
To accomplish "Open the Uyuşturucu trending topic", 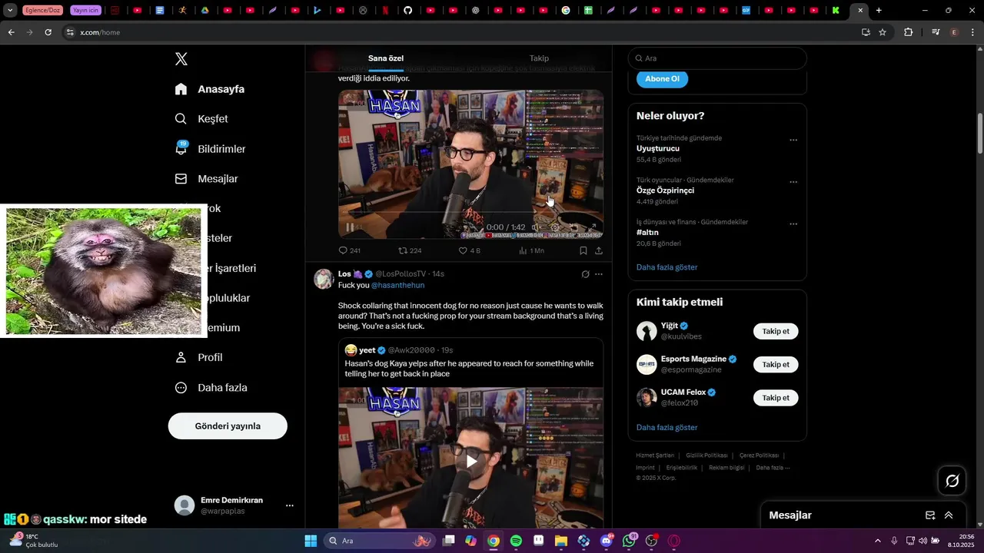I will click(x=658, y=148).
